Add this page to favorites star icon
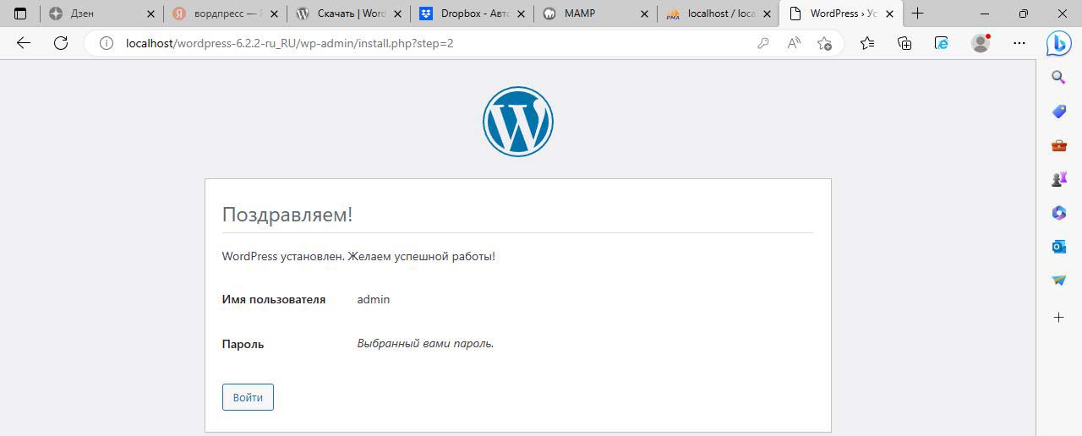Screen dimensions: 1082x436 click(x=824, y=43)
